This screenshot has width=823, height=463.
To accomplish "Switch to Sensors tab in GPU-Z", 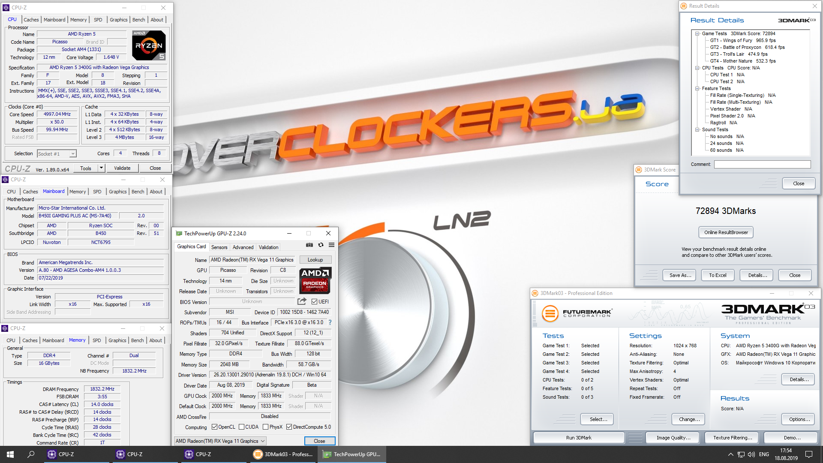I will point(219,247).
